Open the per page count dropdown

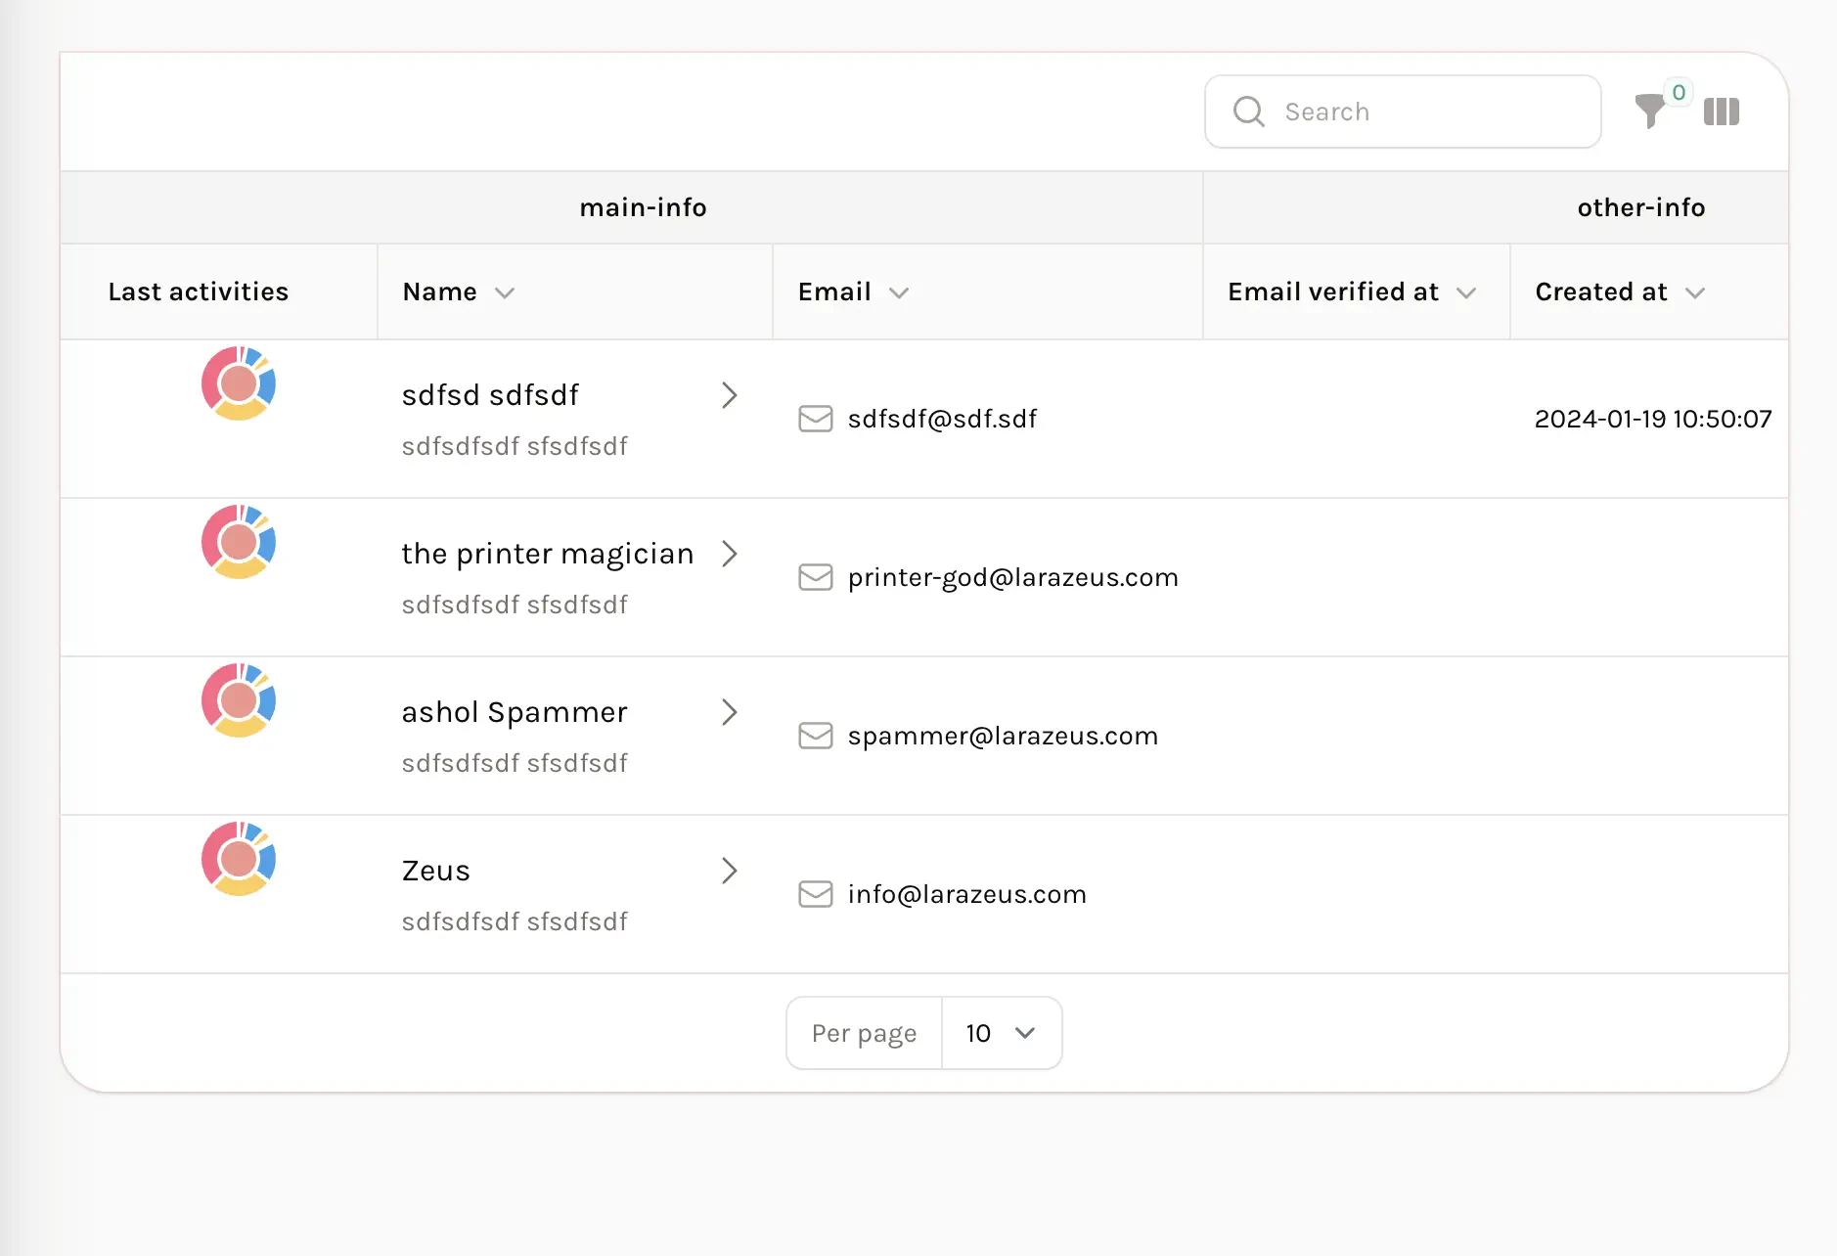click(1001, 1033)
